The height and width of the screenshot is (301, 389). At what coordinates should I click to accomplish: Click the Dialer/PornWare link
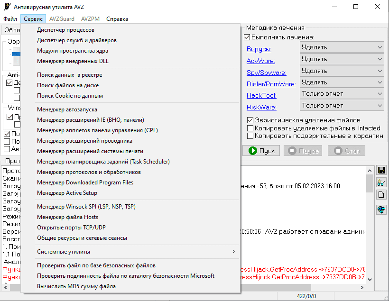click(271, 84)
